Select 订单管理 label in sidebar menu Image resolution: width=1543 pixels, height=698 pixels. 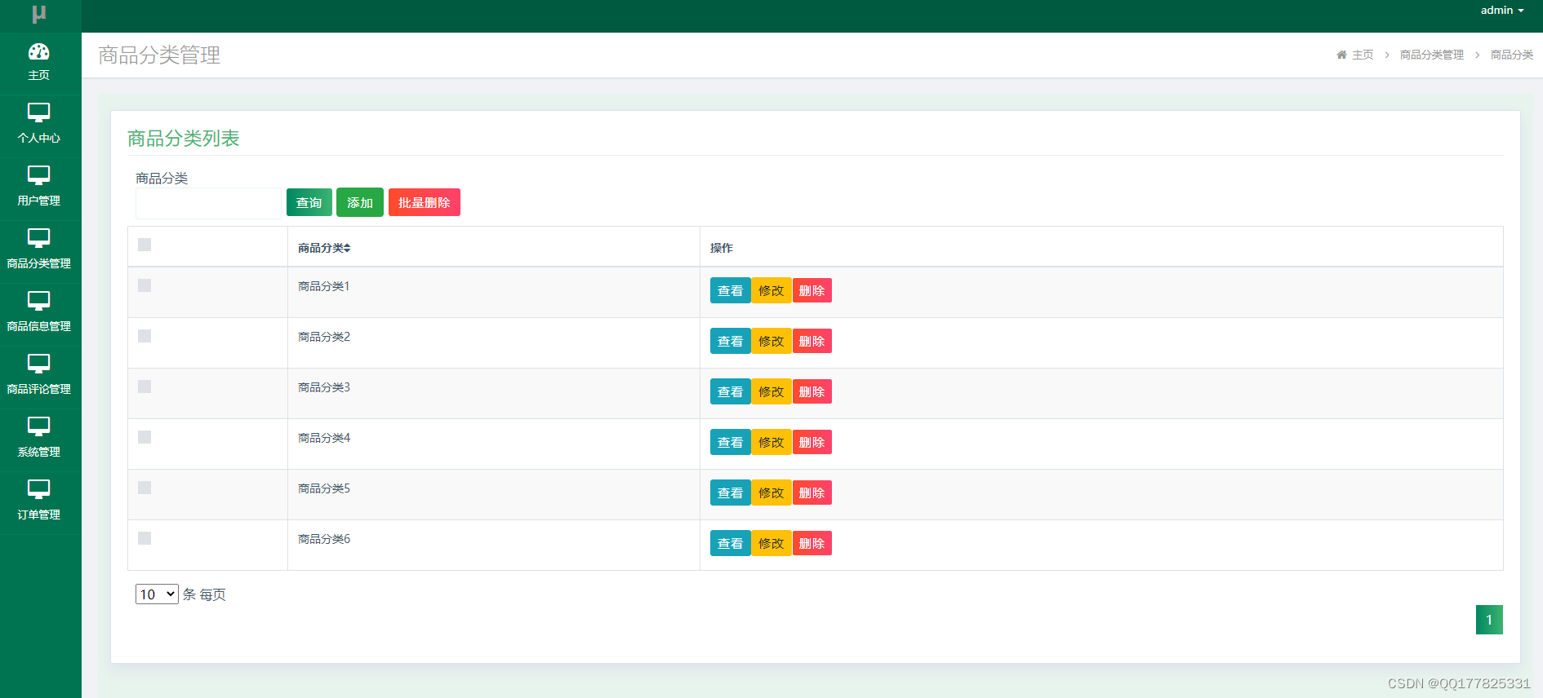tap(39, 515)
